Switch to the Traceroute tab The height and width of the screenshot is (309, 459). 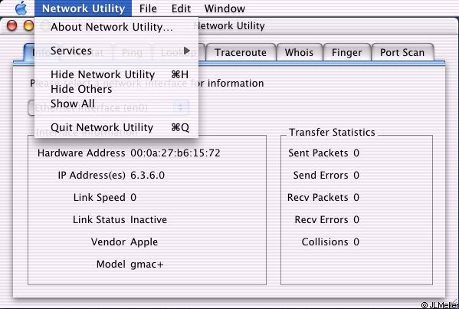(x=241, y=52)
